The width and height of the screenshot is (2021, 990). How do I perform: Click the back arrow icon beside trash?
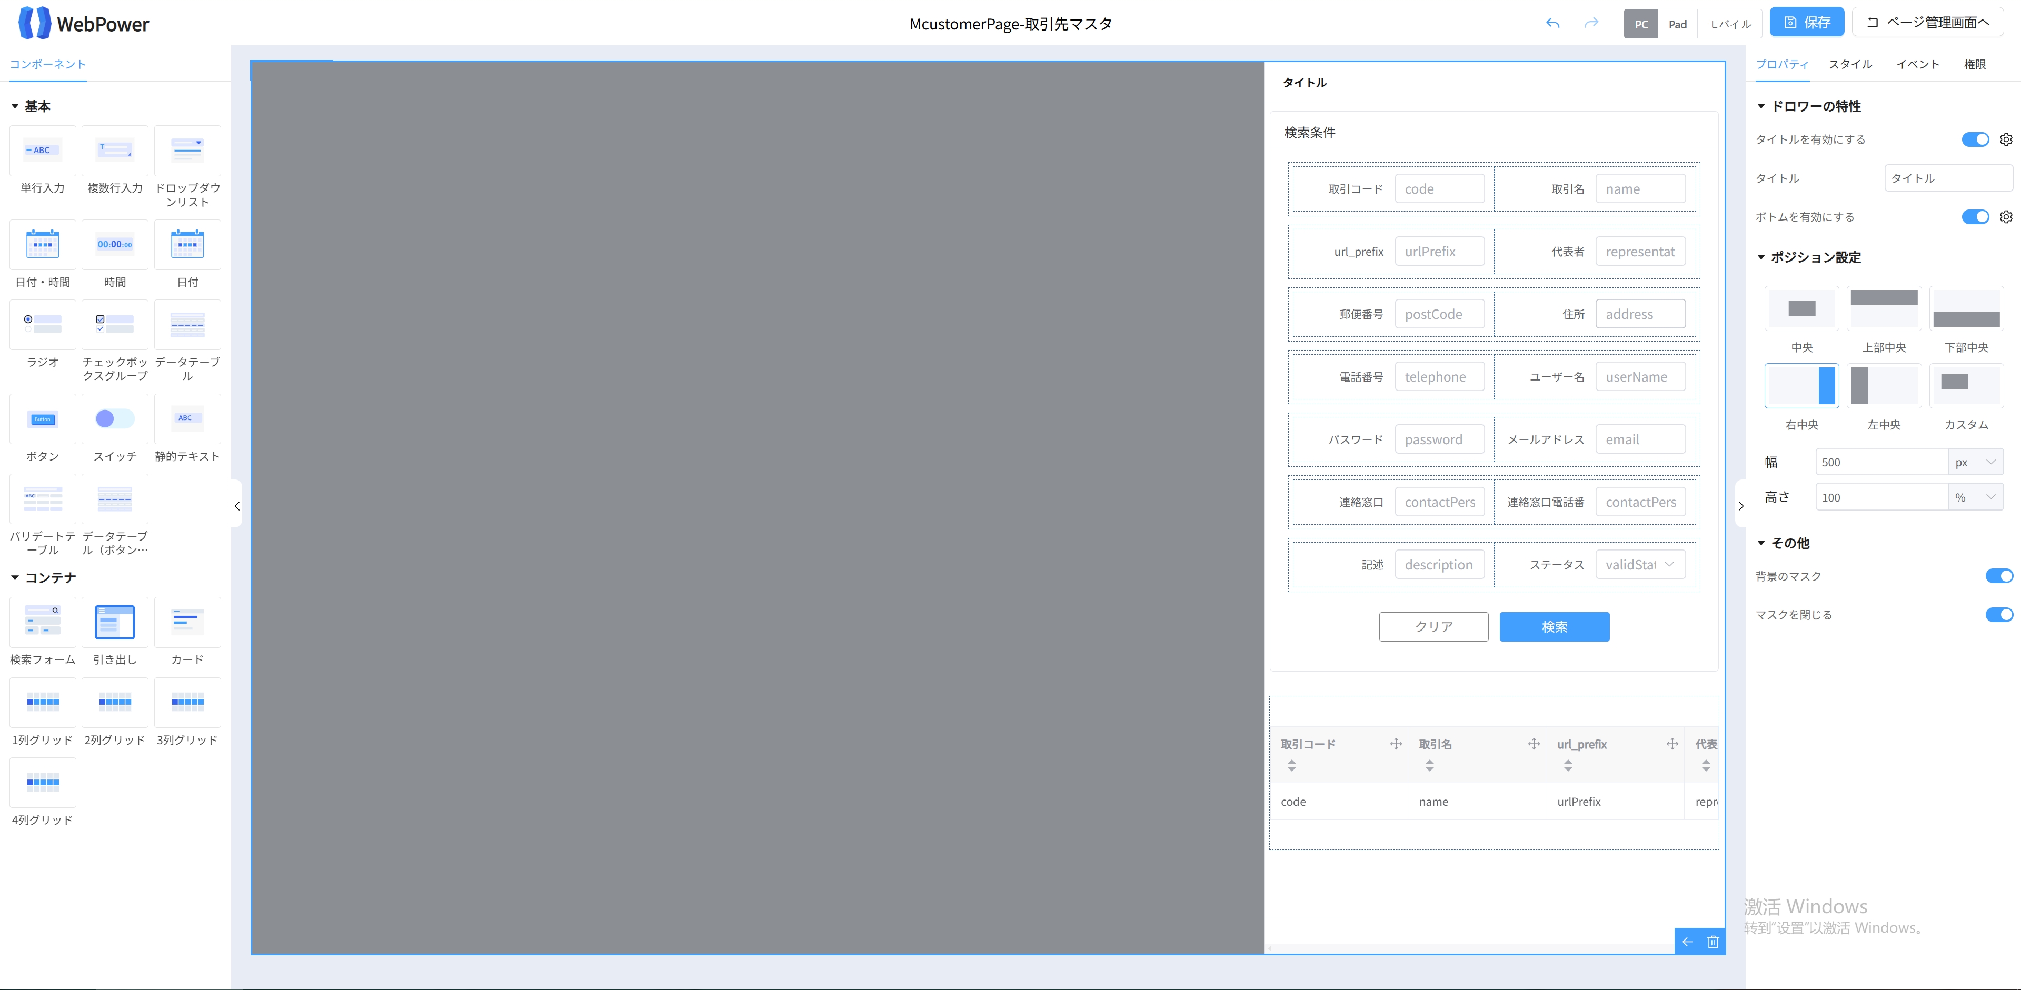pos(1688,942)
